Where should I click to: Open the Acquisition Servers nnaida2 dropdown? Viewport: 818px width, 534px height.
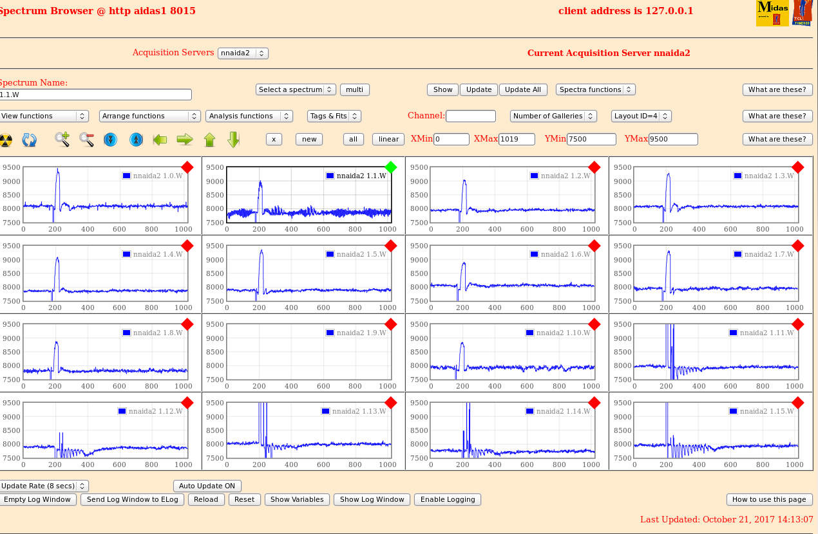click(x=243, y=53)
